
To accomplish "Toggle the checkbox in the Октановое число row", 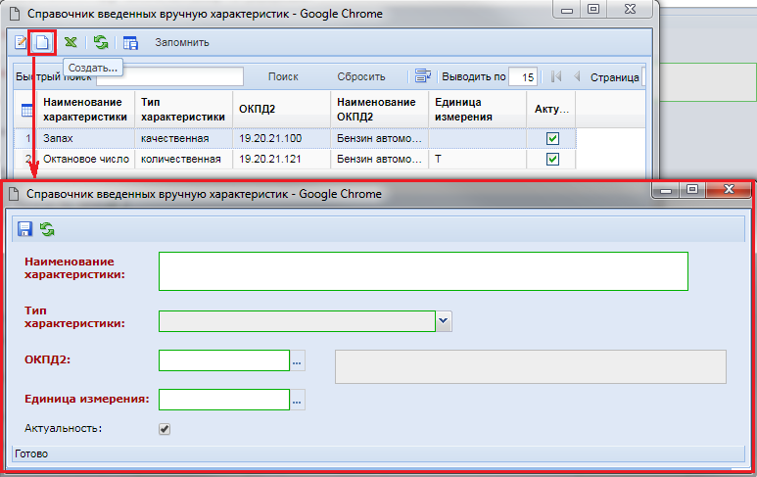I will click(x=552, y=159).
